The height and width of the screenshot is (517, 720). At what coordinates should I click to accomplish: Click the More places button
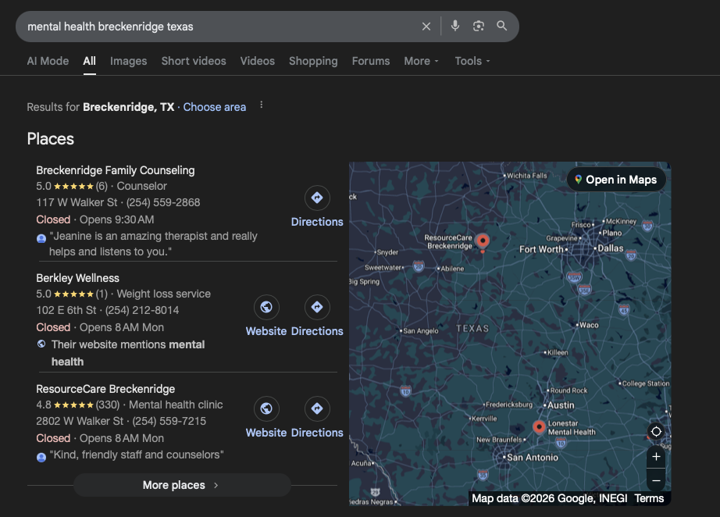click(x=181, y=485)
